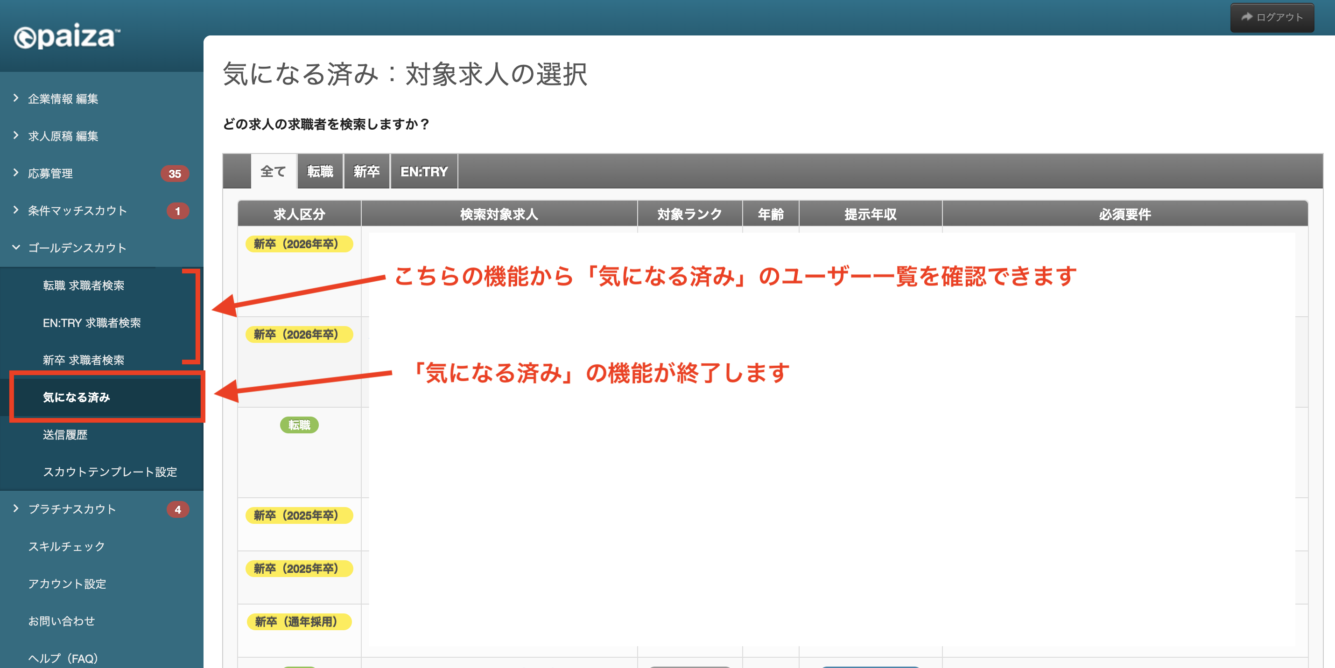Click the paiza logo
The image size is (1335, 668).
[67, 36]
